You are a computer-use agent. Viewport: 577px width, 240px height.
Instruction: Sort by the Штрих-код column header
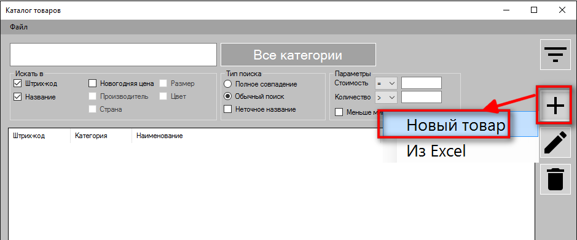tap(39, 136)
